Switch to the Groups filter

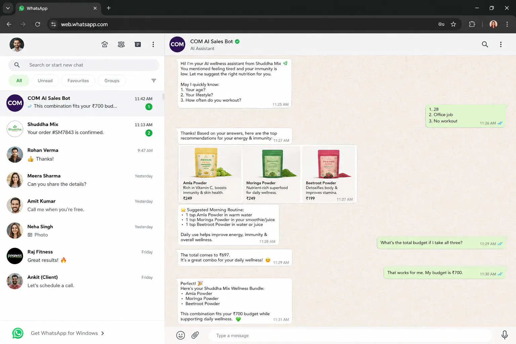coord(112,81)
